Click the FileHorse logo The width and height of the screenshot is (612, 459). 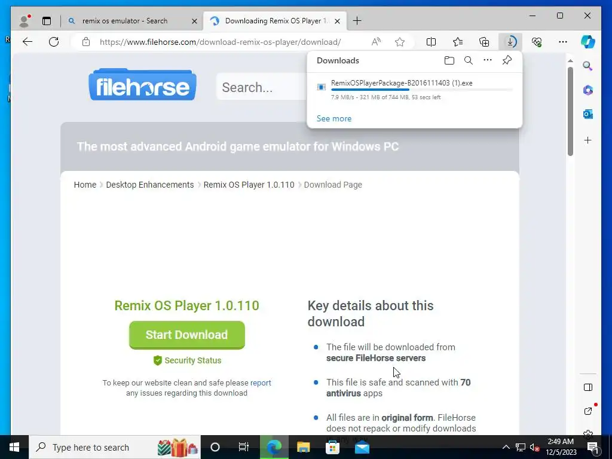142,85
